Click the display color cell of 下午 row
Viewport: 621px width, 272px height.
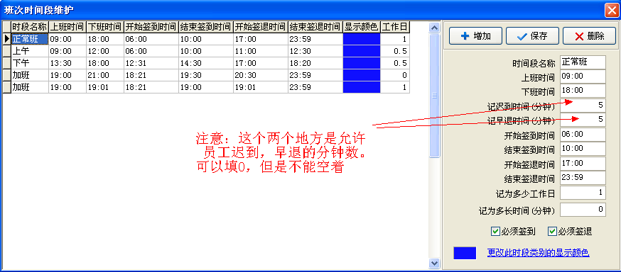coord(362,63)
